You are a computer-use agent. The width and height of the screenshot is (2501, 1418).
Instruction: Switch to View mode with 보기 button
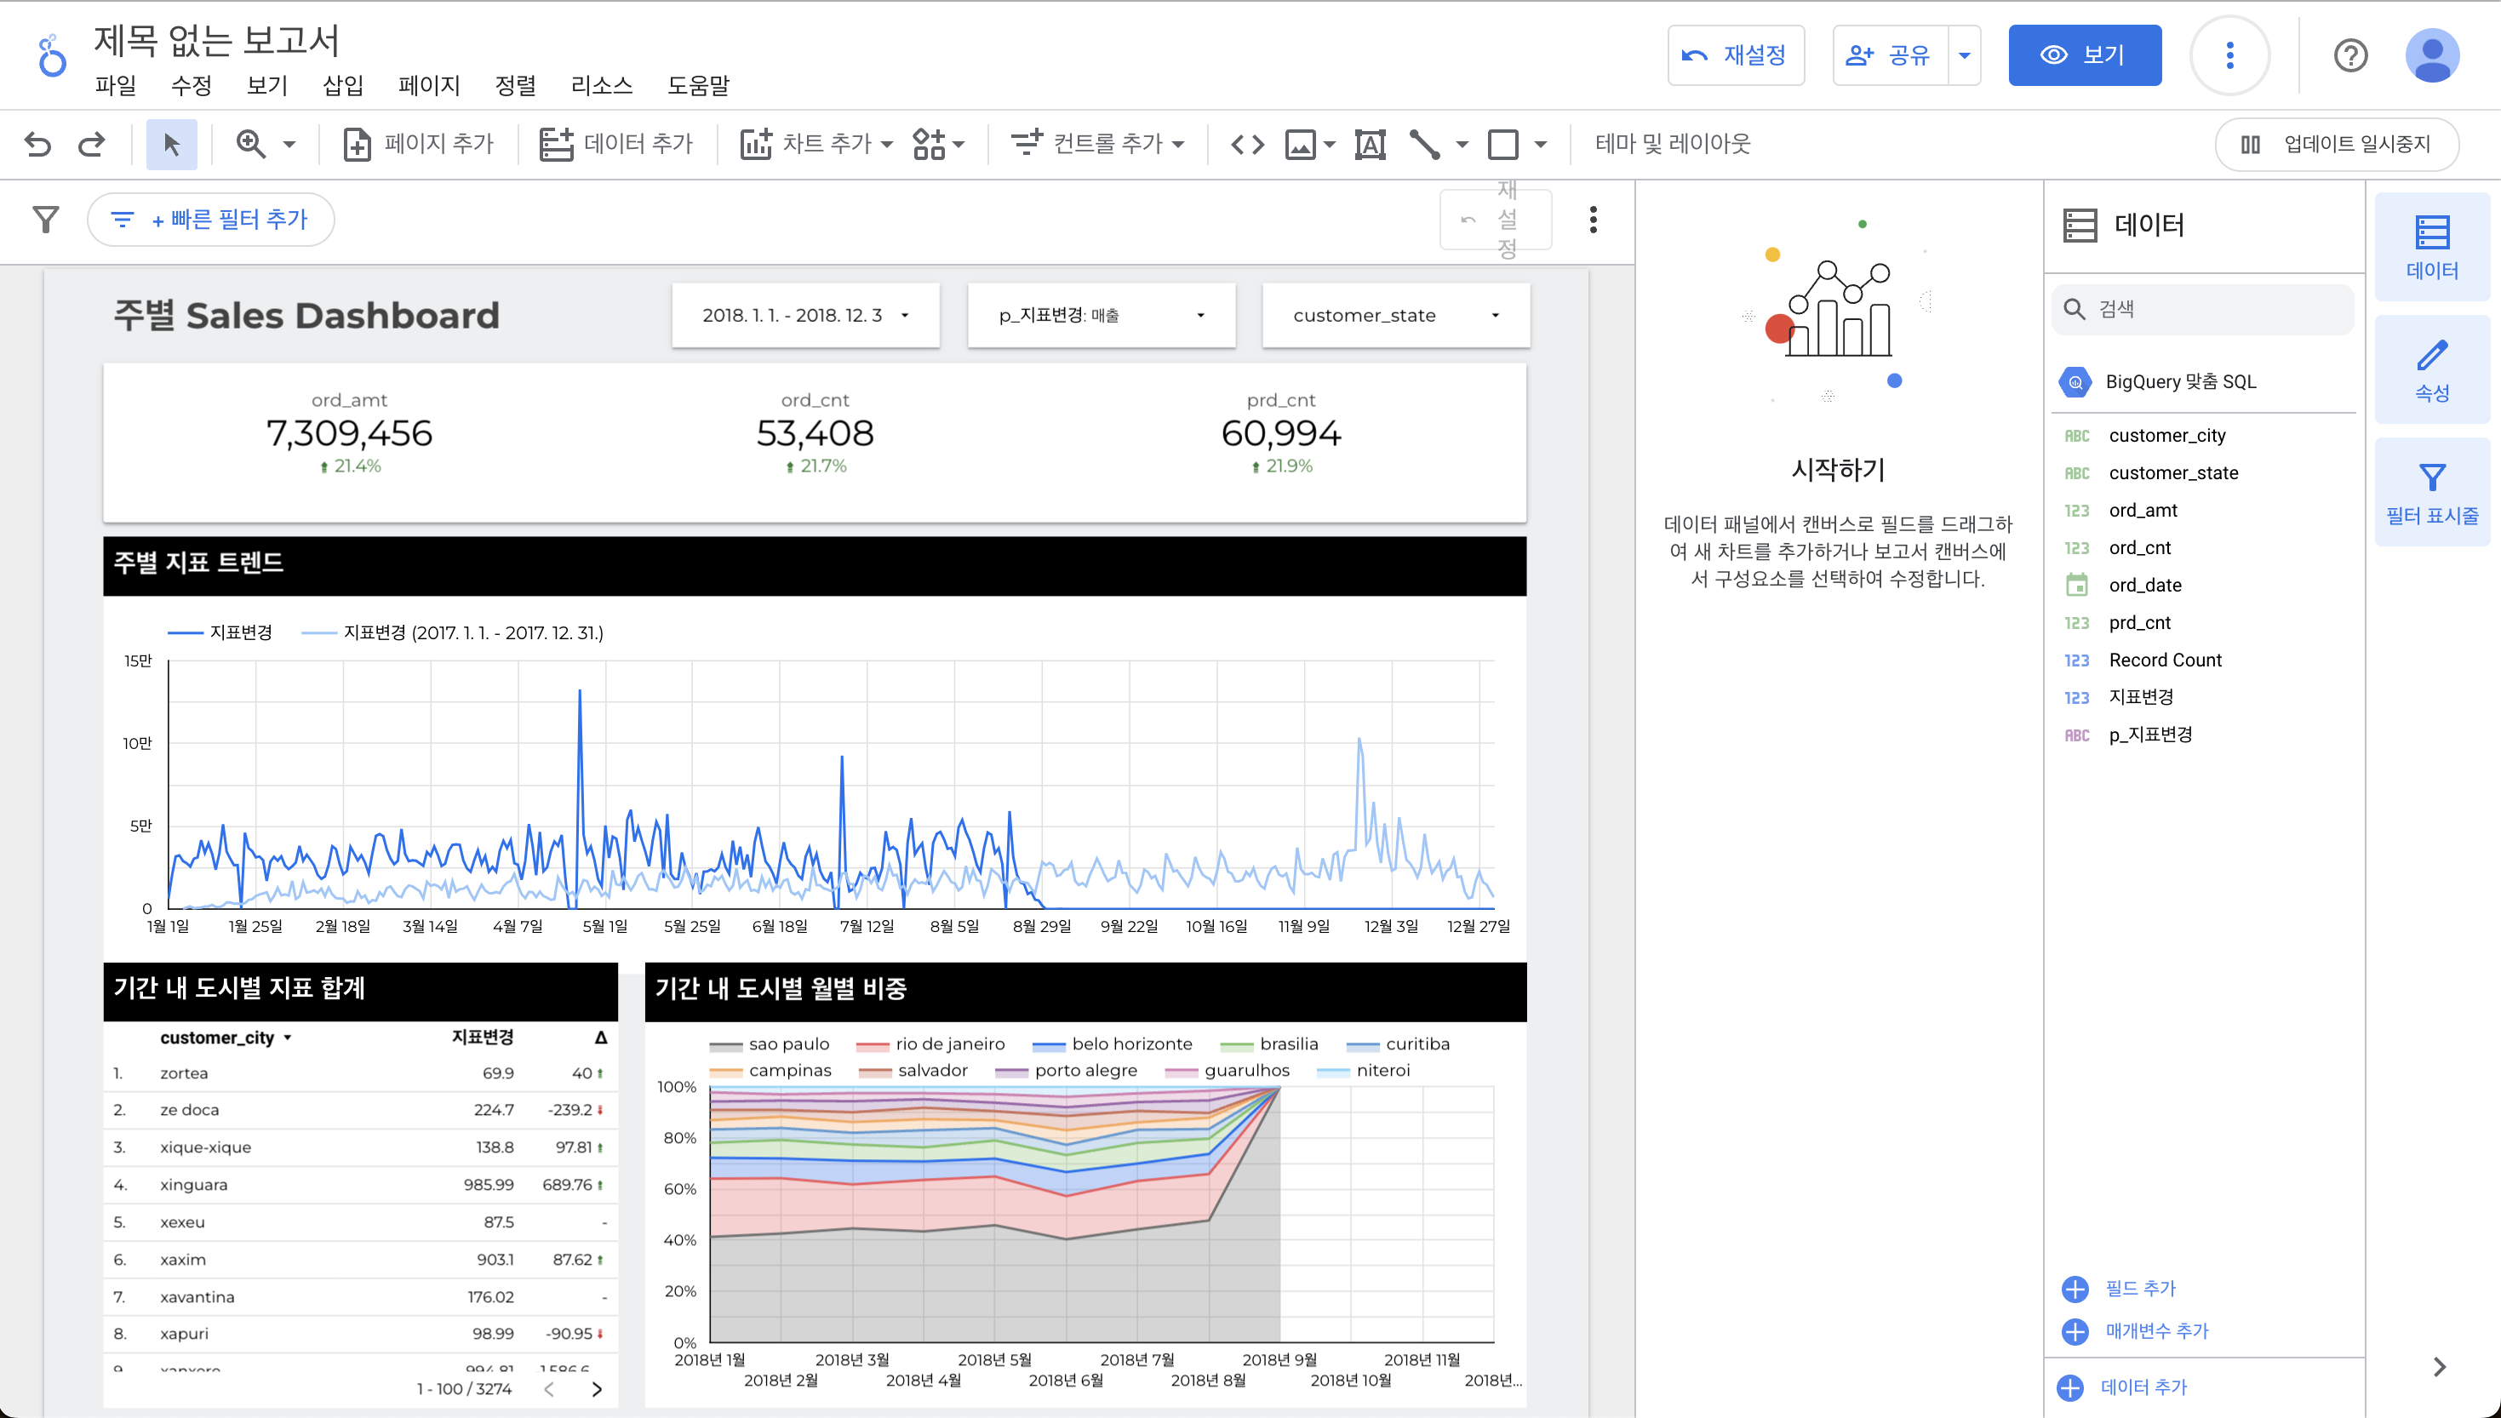[2084, 55]
